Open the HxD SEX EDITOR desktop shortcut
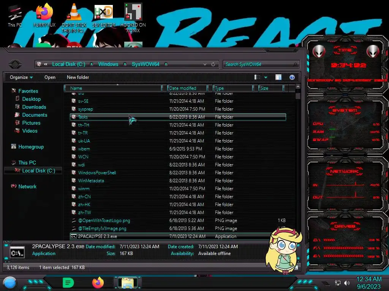Viewport: 389px width, 291px height. click(x=104, y=16)
